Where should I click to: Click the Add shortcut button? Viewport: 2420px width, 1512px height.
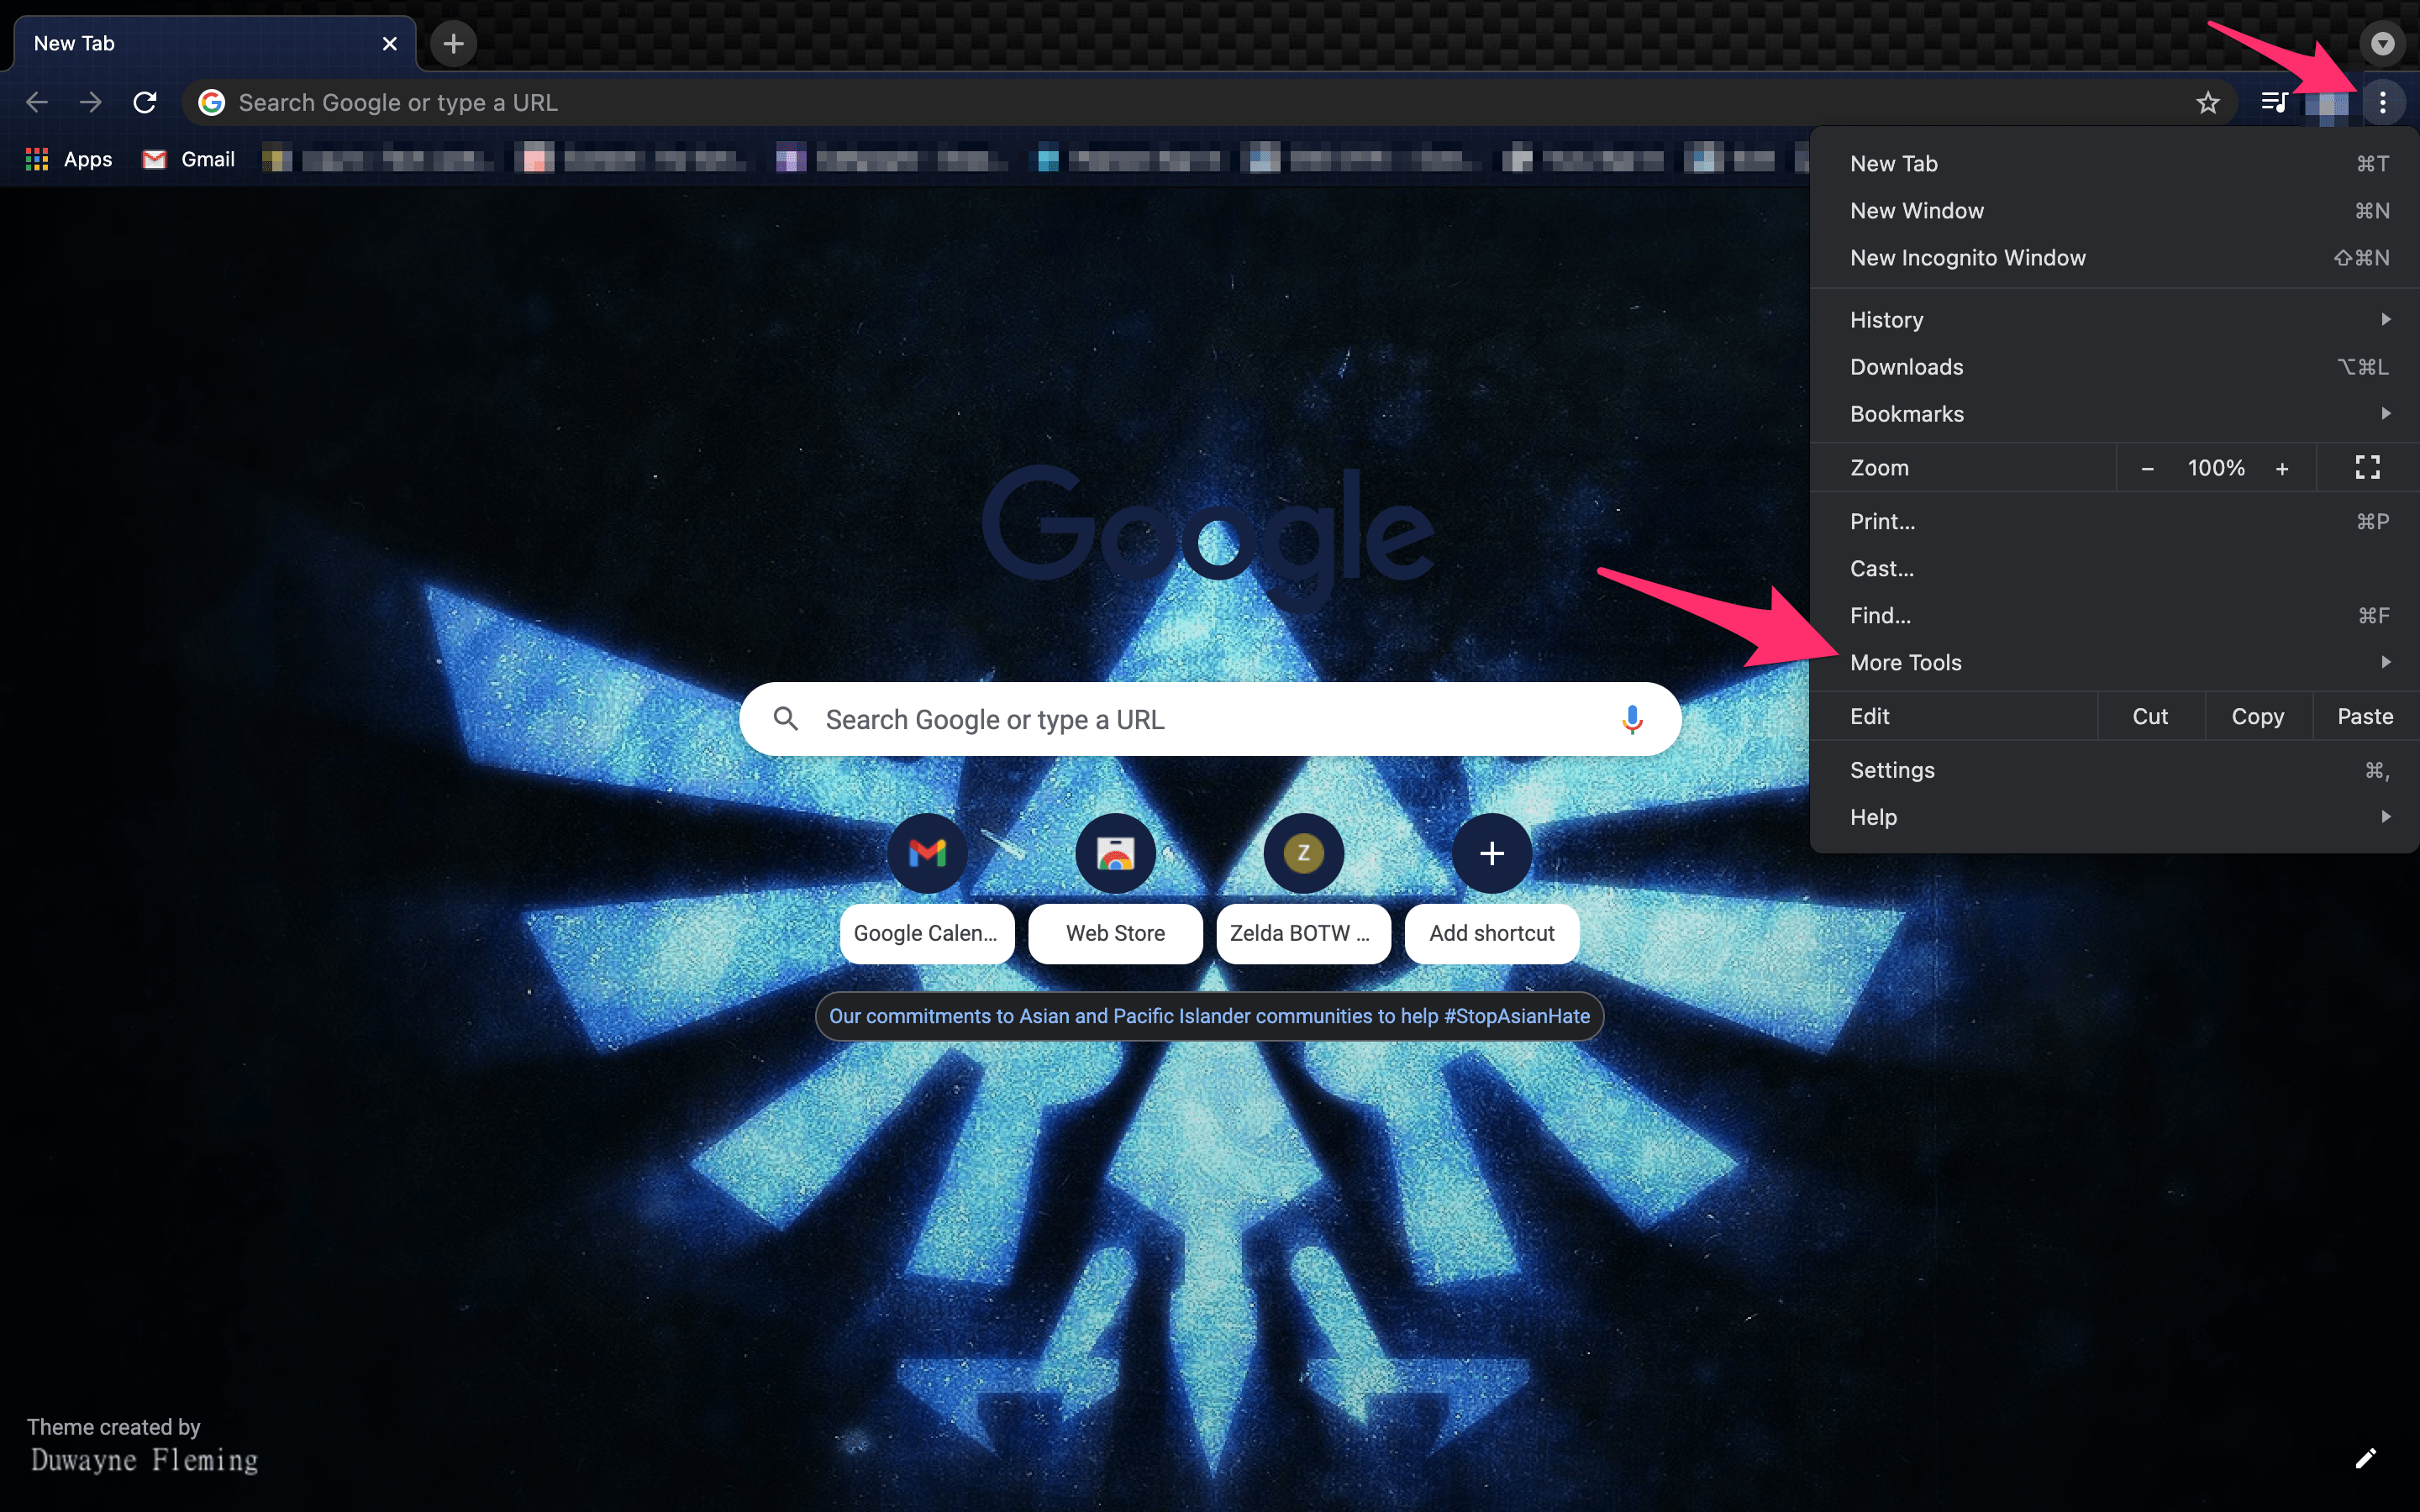pyautogui.click(x=1491, y=853)
